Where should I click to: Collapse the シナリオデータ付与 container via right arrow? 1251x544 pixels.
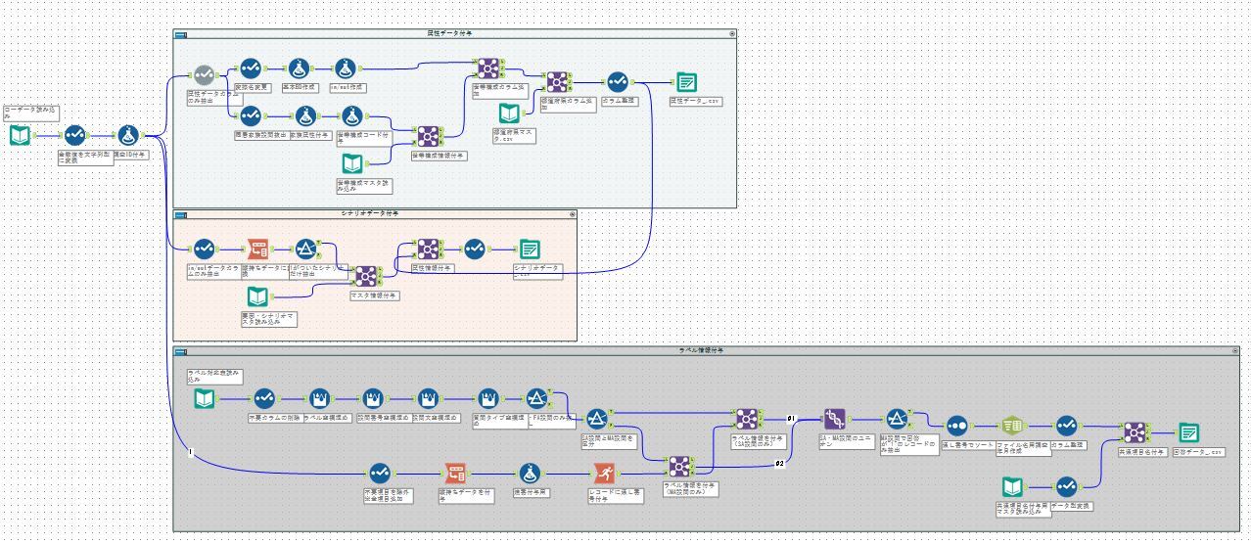[573, 213]
